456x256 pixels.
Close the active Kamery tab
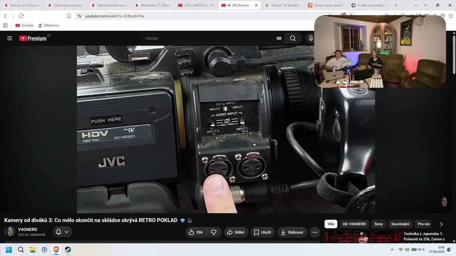pos(256,5)
